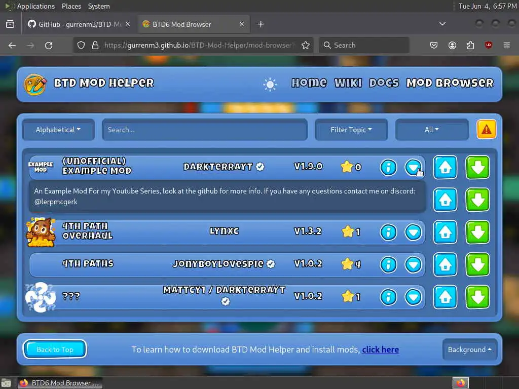The image size is (519, 389).
Task: Click the Back to Top button
Action: click(x=55, y=349)
